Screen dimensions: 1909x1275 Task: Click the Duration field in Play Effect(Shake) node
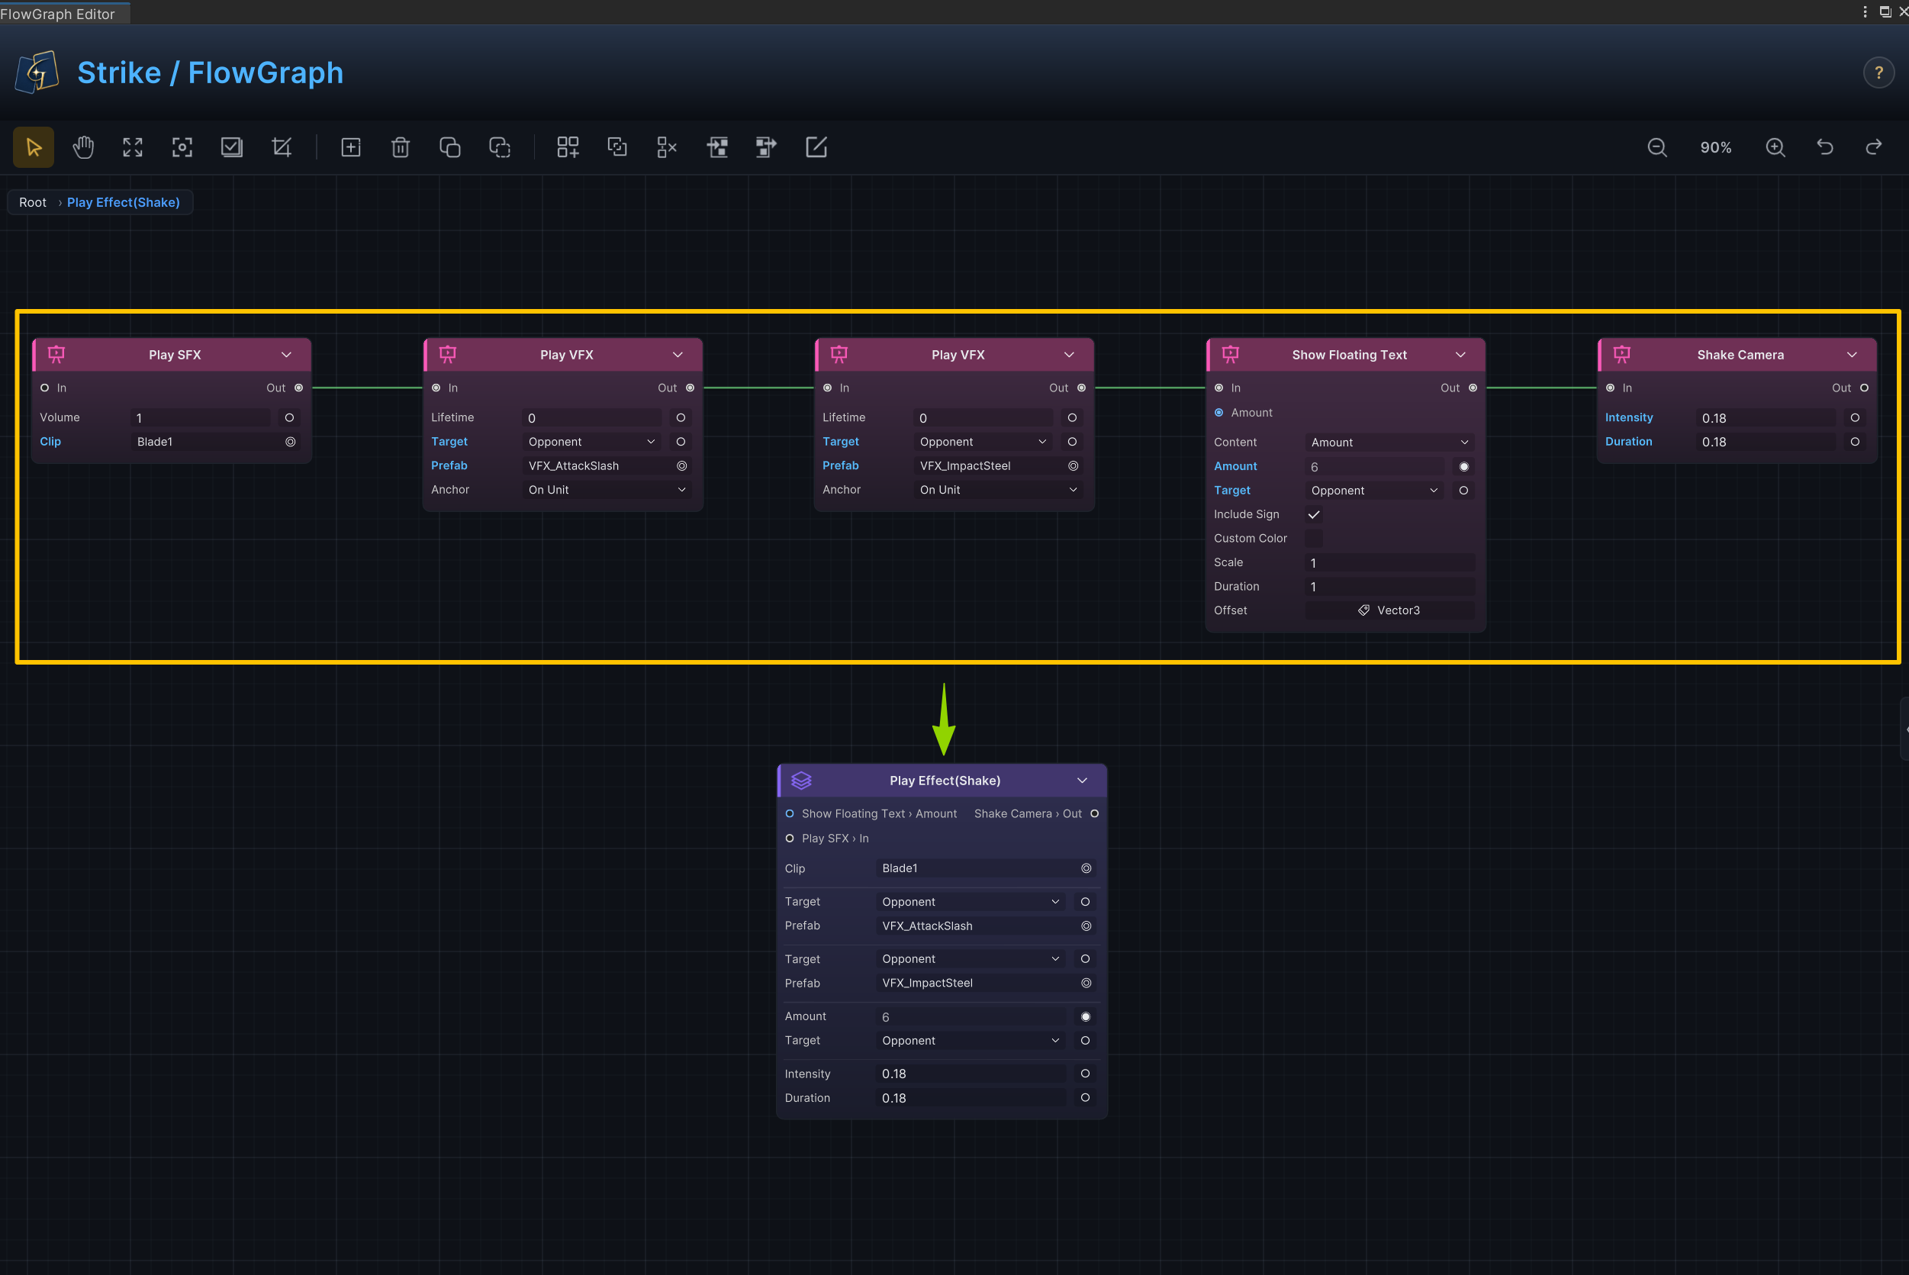pos(971,1098)
